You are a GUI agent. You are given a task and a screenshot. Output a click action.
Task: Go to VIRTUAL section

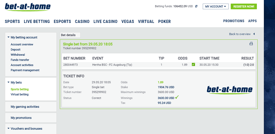[146, 21]
